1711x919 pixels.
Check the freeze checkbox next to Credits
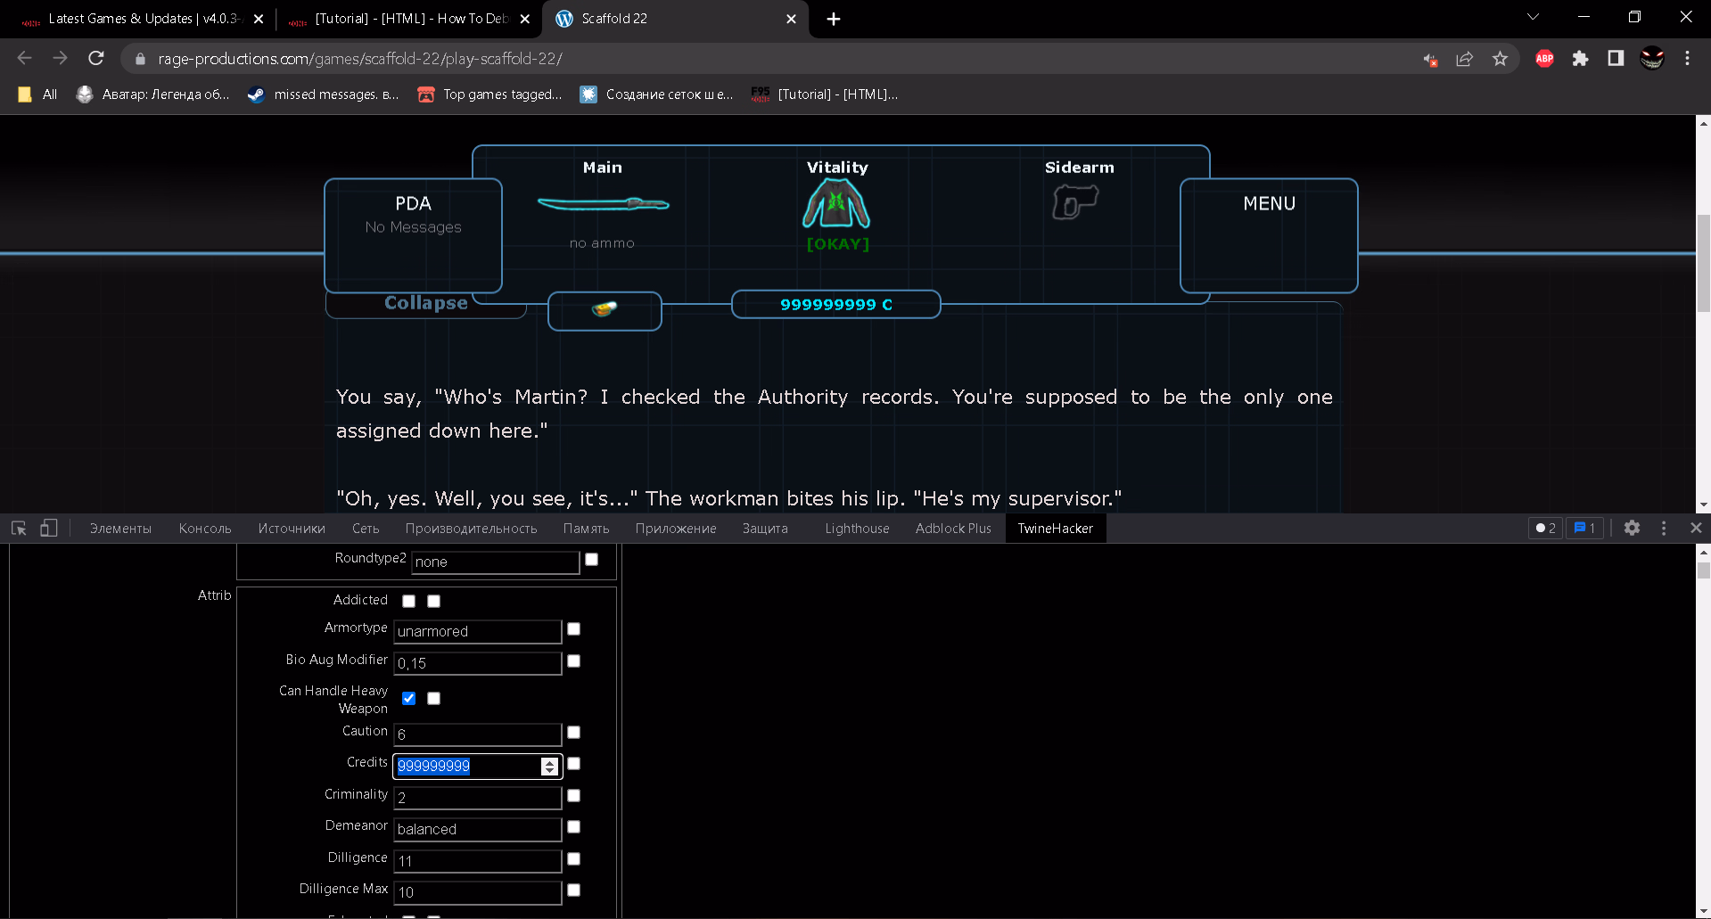tap(573, 764)
